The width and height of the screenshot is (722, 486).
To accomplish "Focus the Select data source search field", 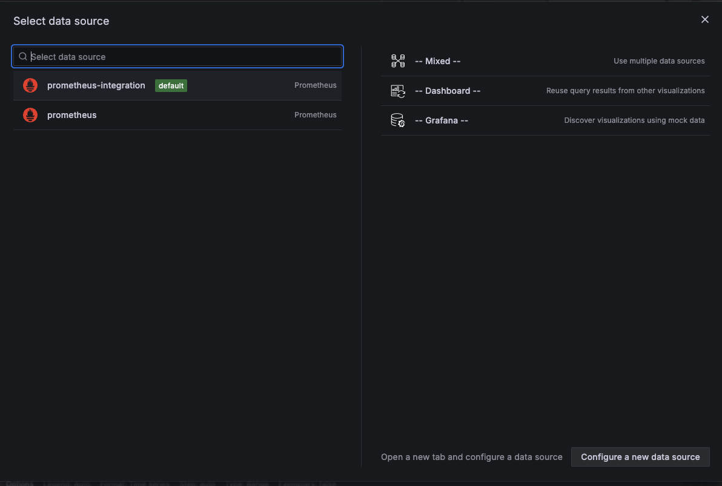I will pyautogui.click(x=177, y=57).
